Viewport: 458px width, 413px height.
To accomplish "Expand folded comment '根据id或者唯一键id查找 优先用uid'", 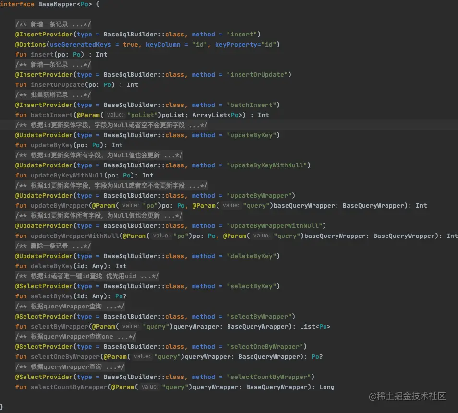I will pos(87,276).
